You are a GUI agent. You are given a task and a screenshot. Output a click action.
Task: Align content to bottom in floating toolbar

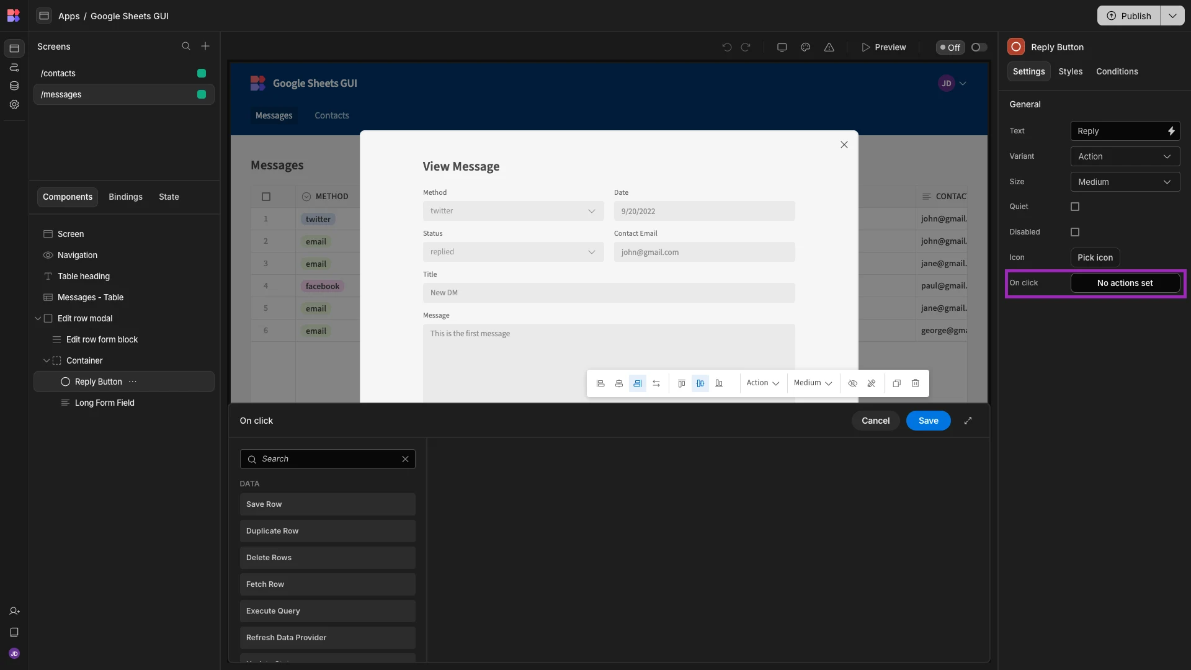coord(719,383)
